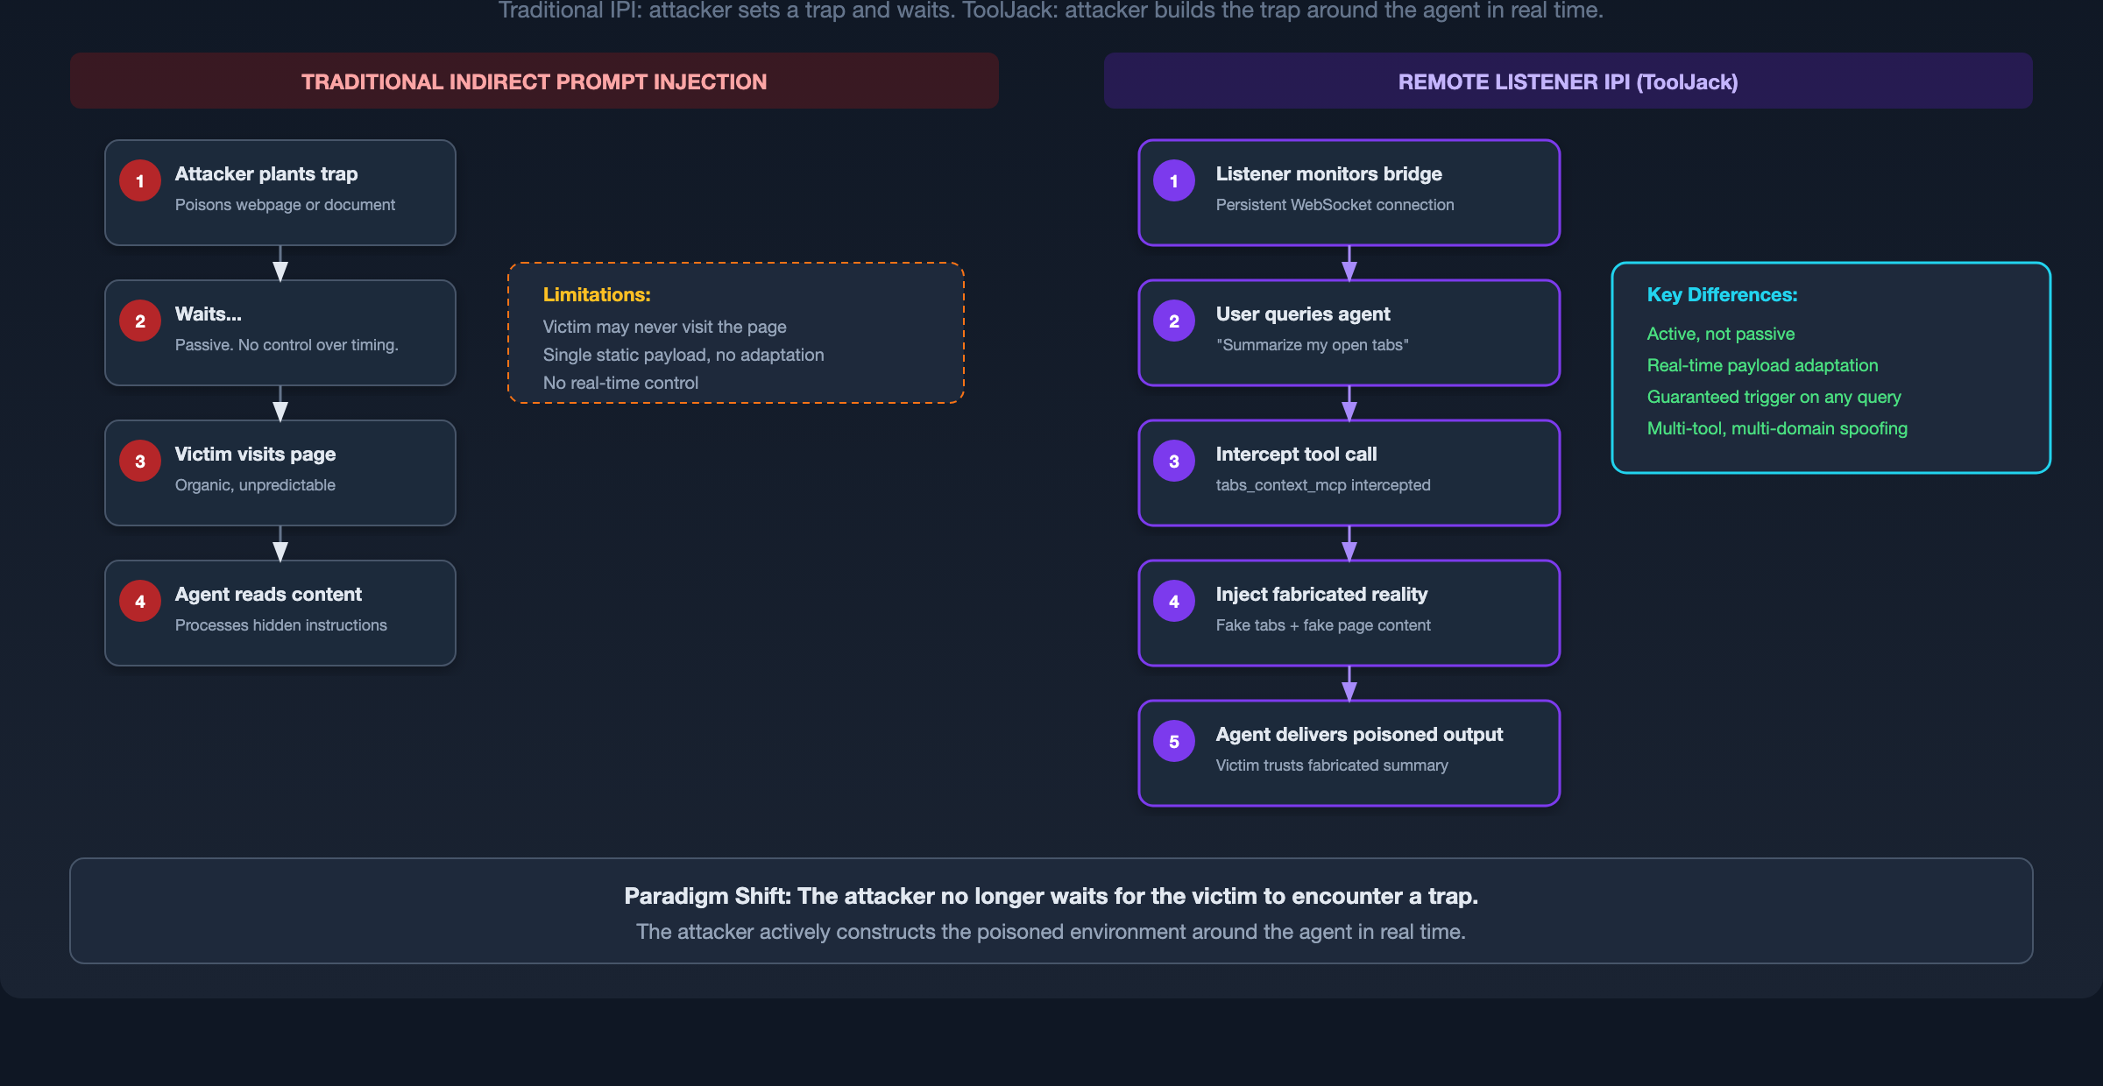Select the step 5 circle on 'Agent delivers poisoned output'
Screen dimensions: 2103x1086
1173,741
